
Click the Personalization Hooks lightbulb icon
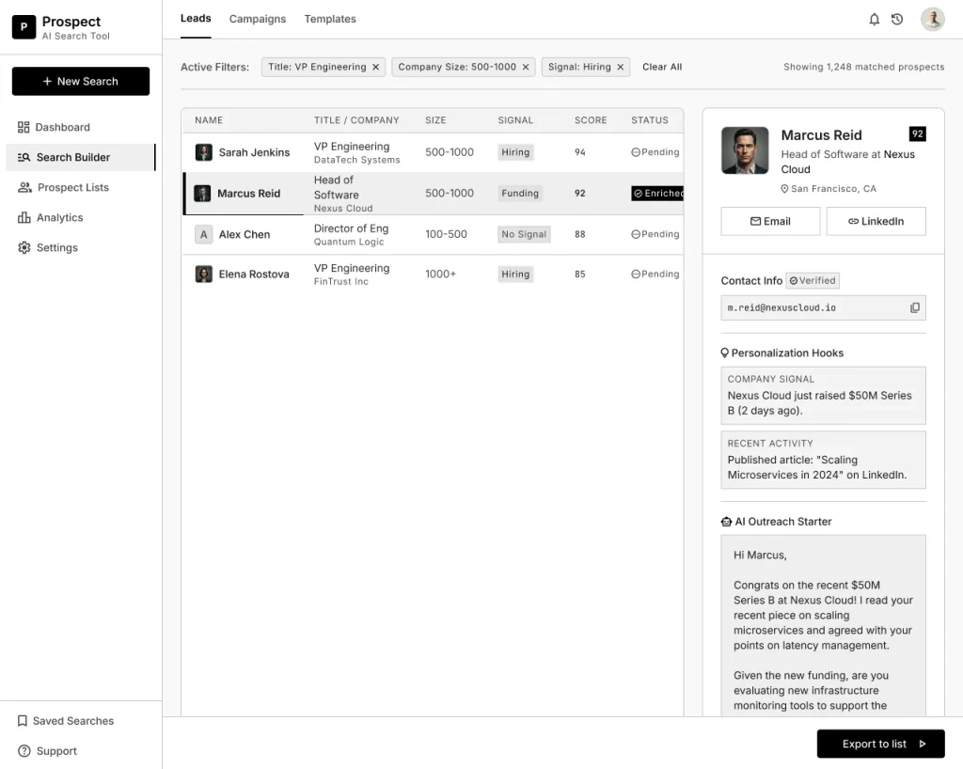725,353
